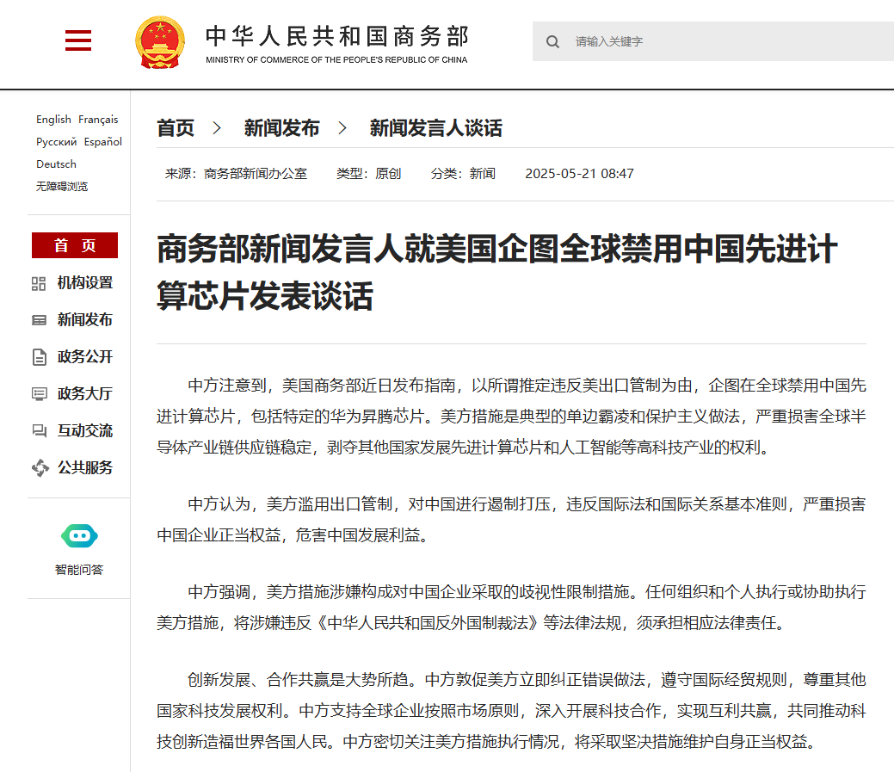Select the red 首页 sidebar button
Image resolution: width=894 pixels, height=772 pixels.
pyautogui.click(x=75, y=245)
